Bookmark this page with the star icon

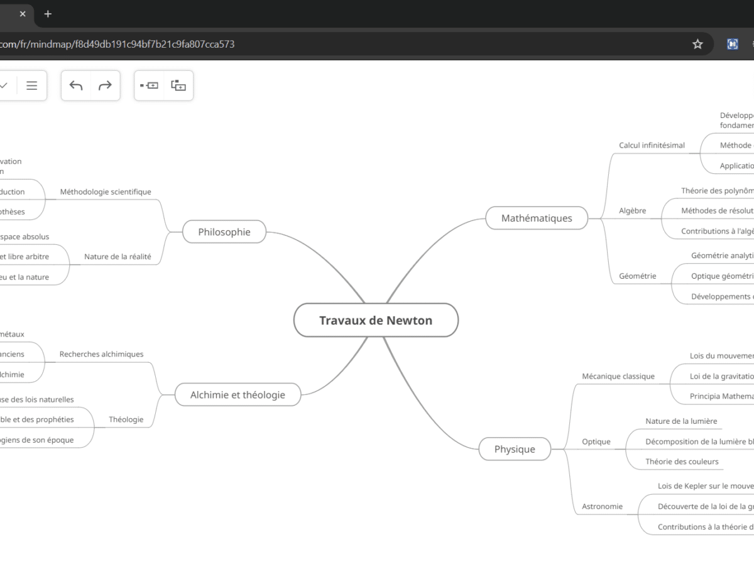[x=697, y=44]
